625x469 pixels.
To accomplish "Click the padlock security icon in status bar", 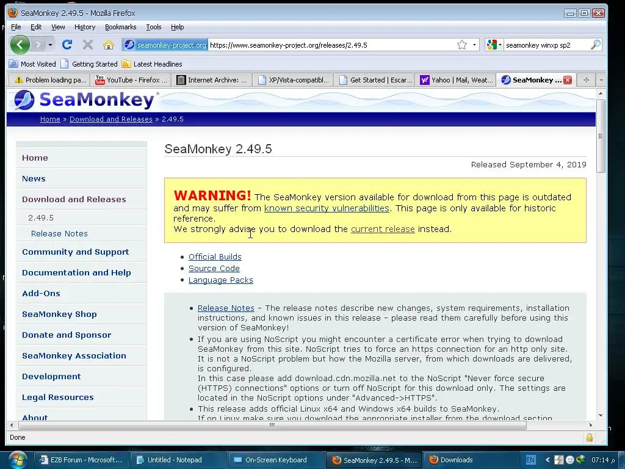I will [589, 437].
